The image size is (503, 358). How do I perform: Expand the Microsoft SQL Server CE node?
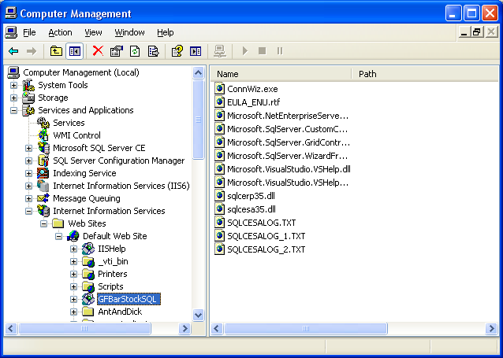[x=28, y=148]
